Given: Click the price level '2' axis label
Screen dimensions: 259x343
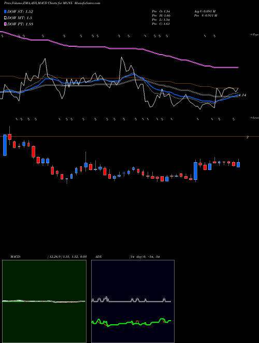Looking at the screenshot, I should tap(248, 137).
